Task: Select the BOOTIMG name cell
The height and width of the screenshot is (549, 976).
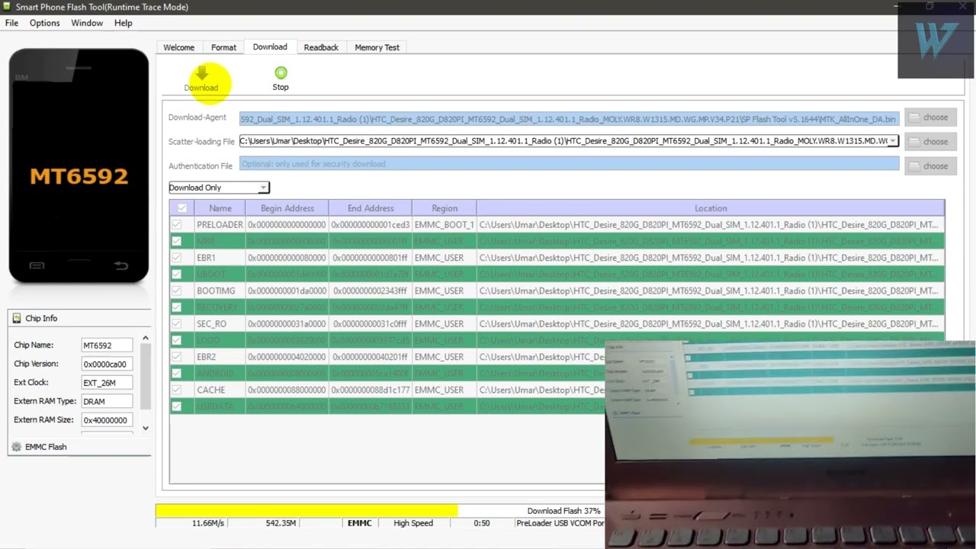Action: (x=220, y=291)
